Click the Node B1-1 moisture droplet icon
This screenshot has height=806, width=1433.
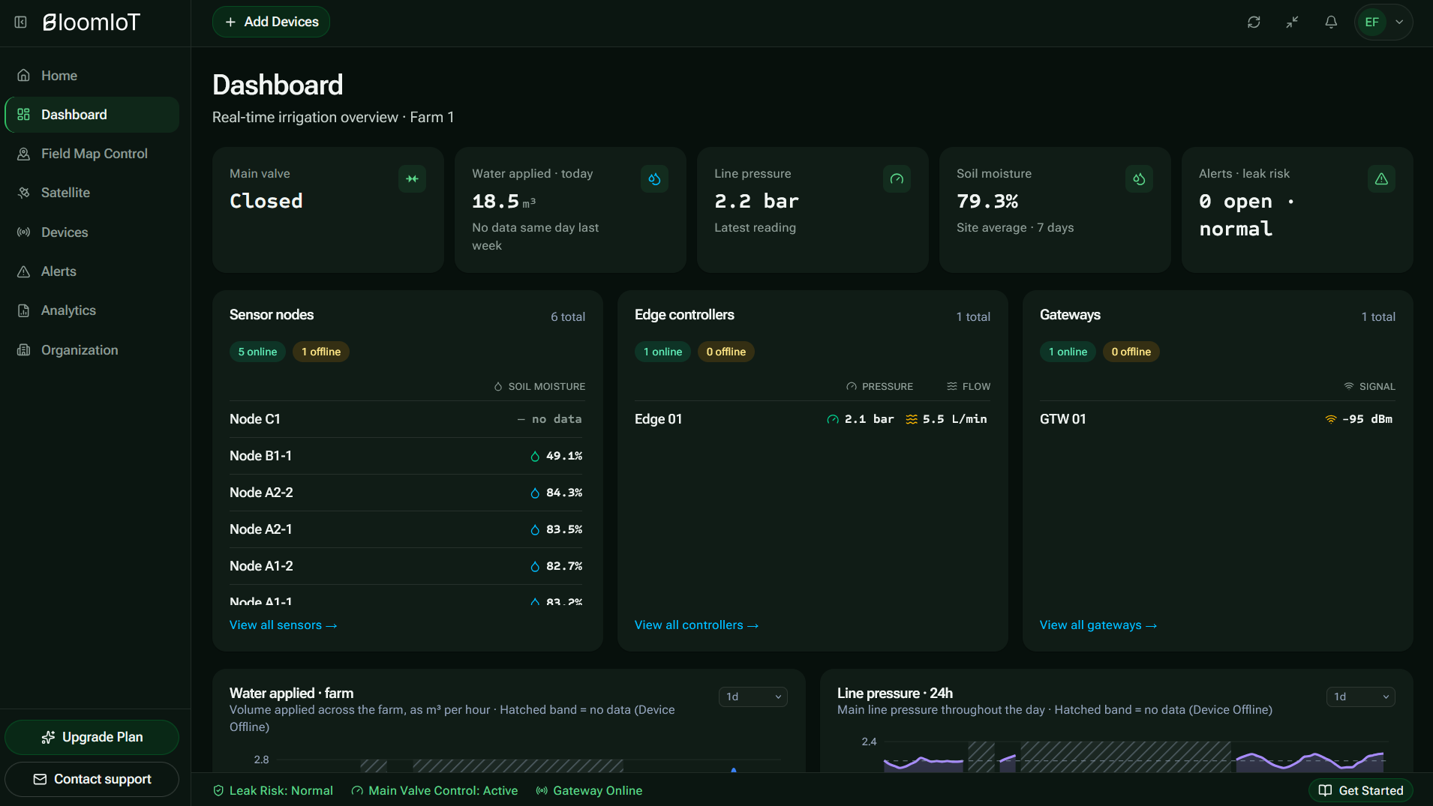coord(535,456)
